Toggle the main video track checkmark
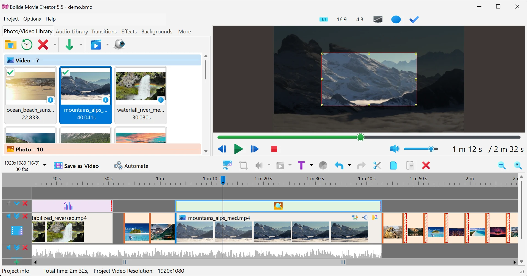Image resolution: width=527 pixels, height=276 pixels. coord(17,216)
